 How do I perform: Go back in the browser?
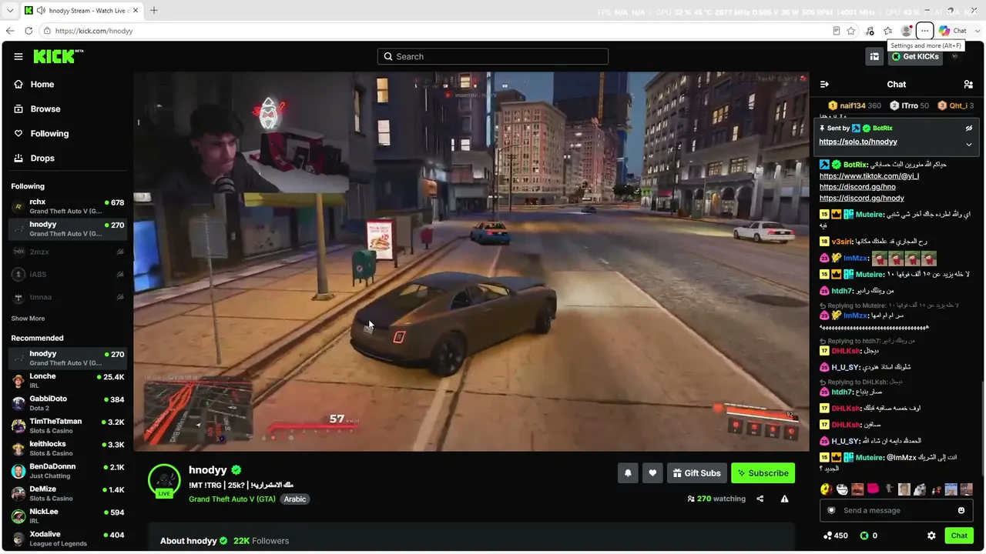tap(10, 31)
